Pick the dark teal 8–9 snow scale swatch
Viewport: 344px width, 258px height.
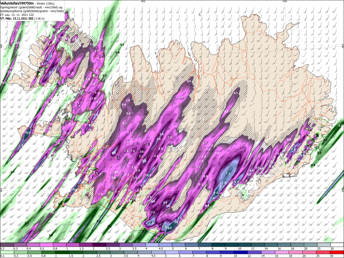point(218,245)
